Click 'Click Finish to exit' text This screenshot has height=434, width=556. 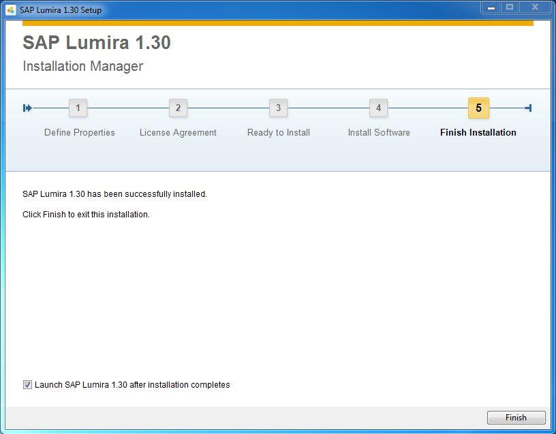(x=86, y=215)
